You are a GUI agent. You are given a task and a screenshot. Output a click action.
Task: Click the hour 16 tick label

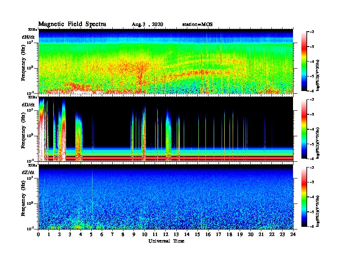coord(208,234)
